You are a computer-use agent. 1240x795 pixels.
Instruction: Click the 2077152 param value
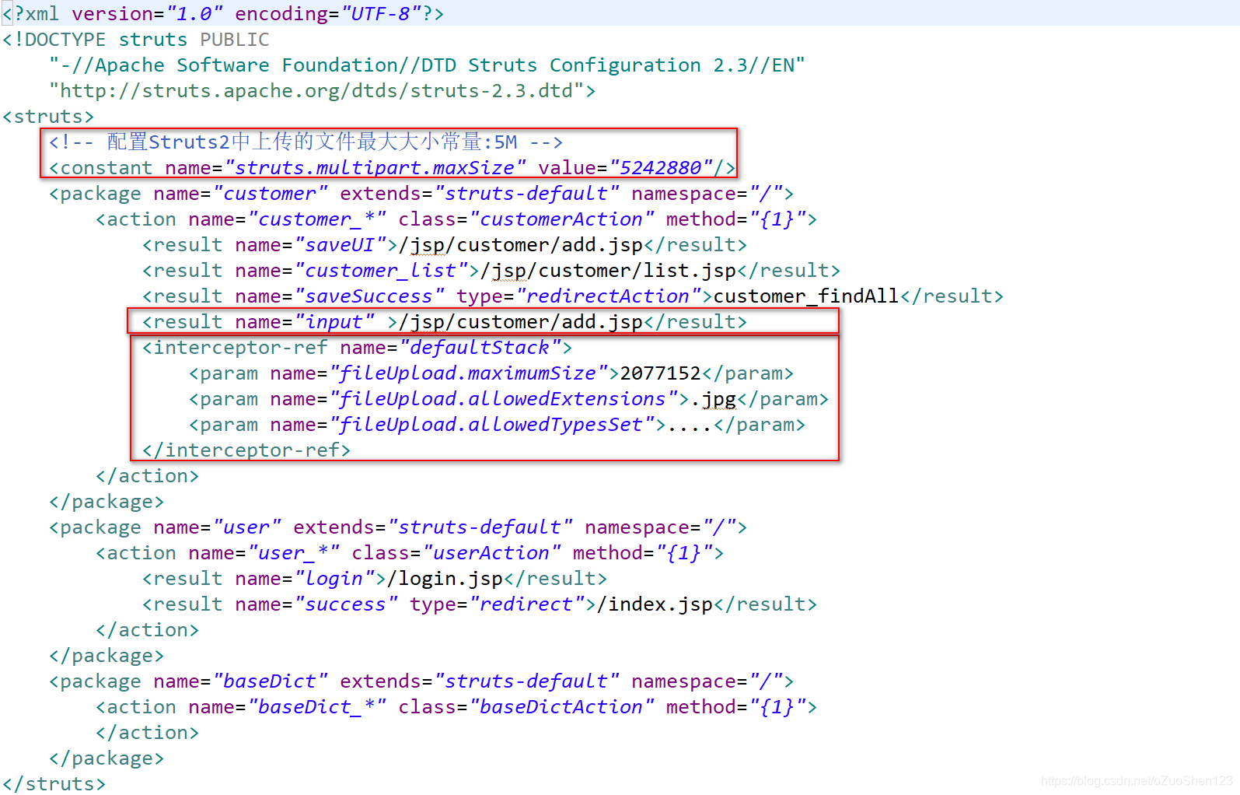tap(661, 373)
